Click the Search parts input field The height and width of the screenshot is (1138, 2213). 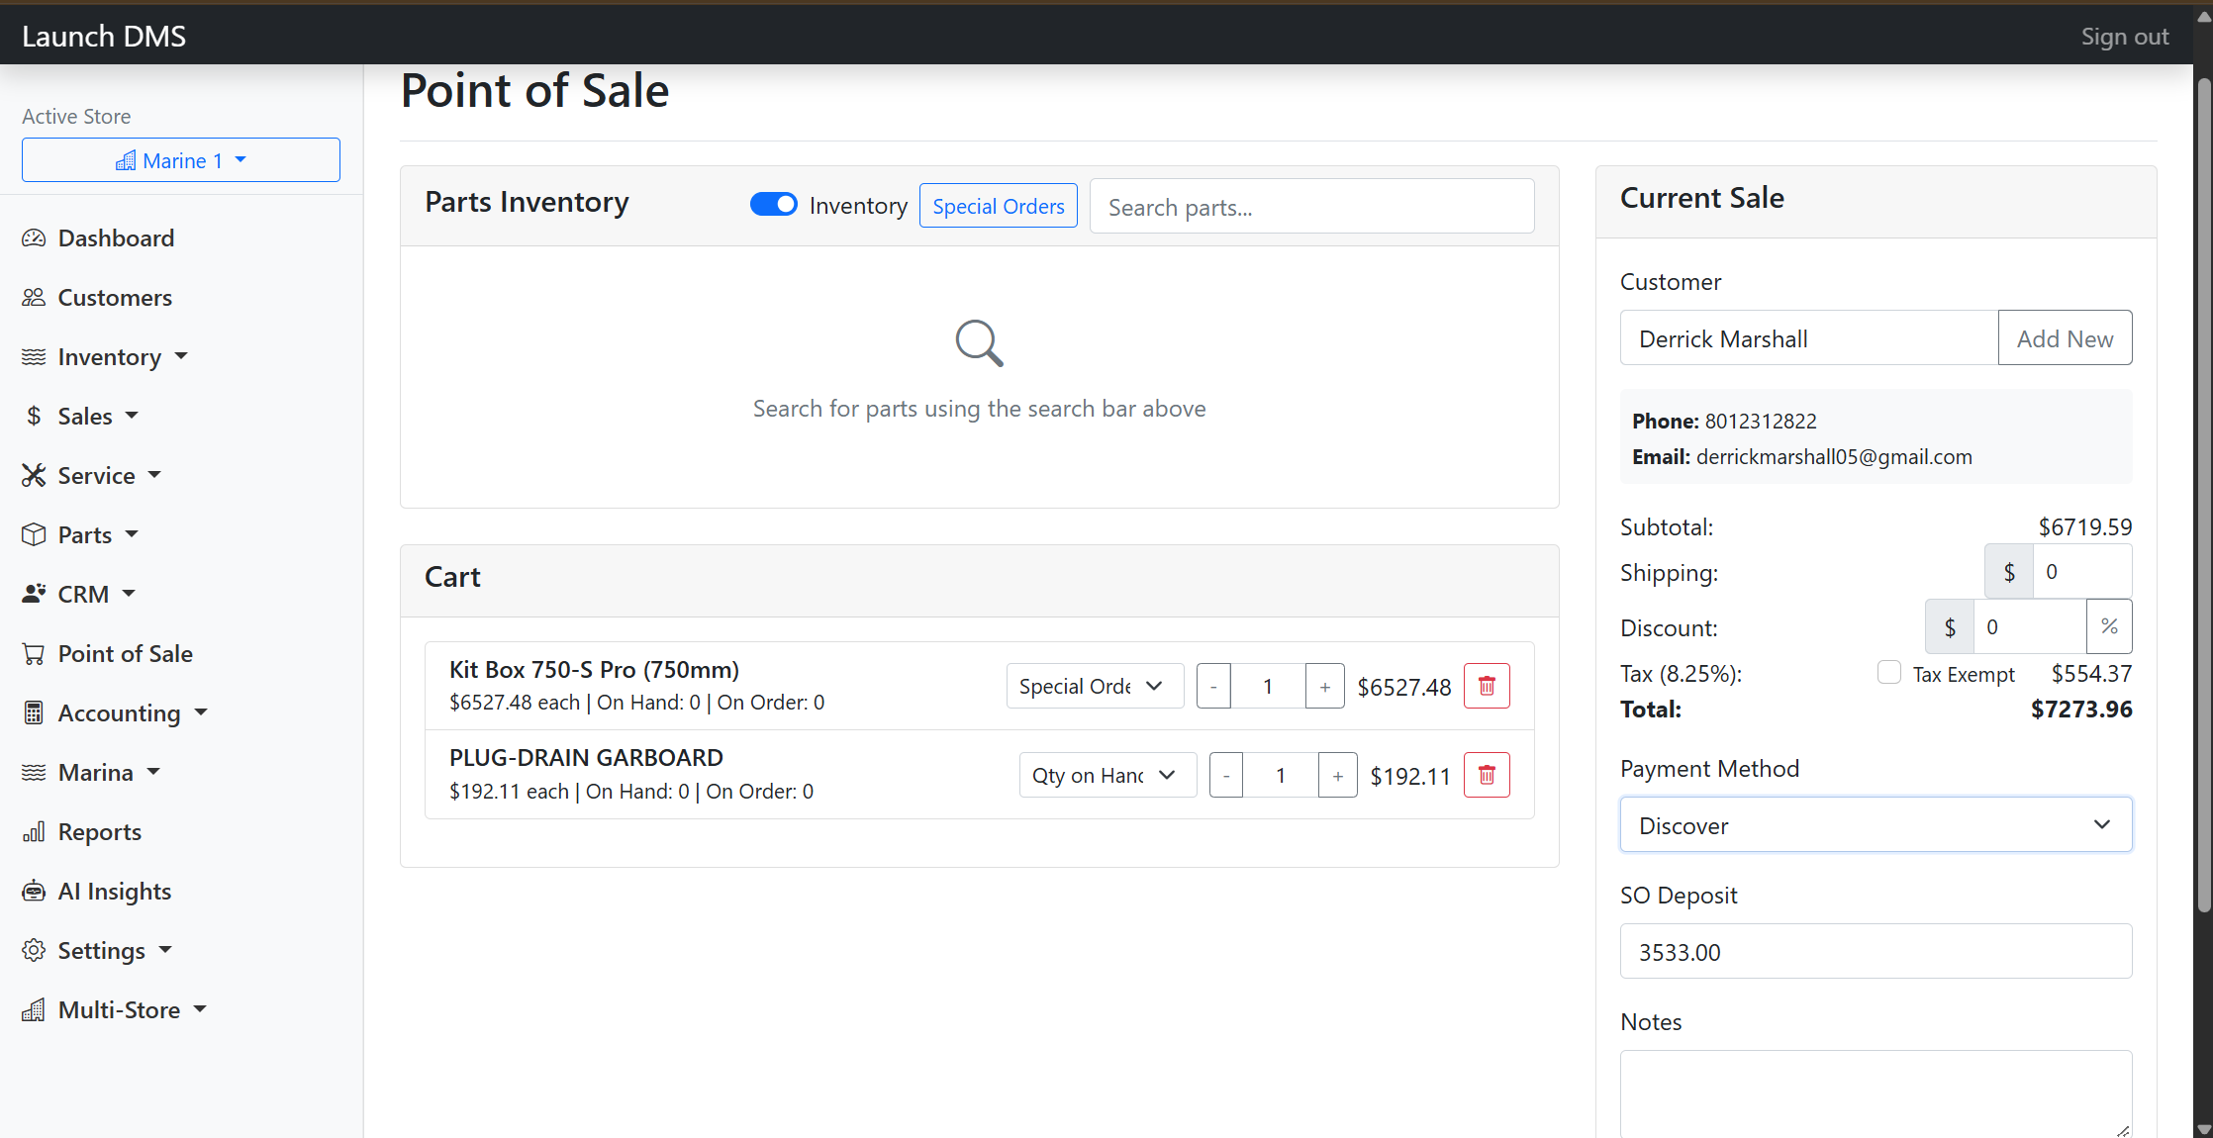1312,206
